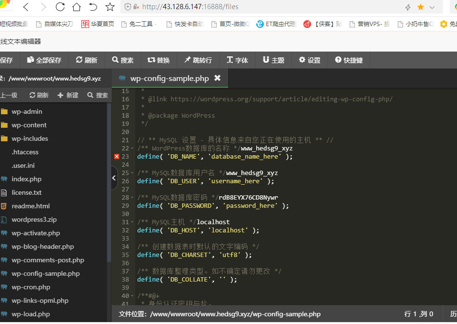
Task: Open 替换 replace in editor toolbar
Action: click(158, 60)
